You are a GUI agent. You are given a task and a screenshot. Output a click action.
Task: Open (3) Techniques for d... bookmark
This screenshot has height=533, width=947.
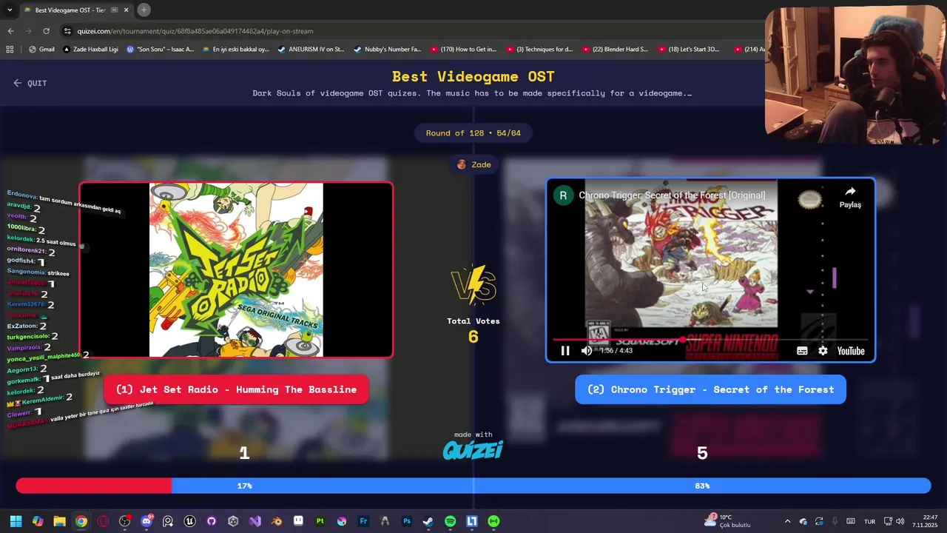539,49
